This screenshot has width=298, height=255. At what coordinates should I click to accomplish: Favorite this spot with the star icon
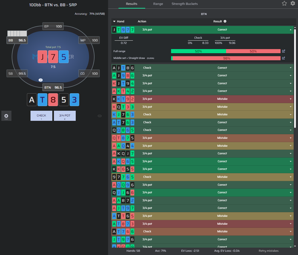(x=284, y=3)
